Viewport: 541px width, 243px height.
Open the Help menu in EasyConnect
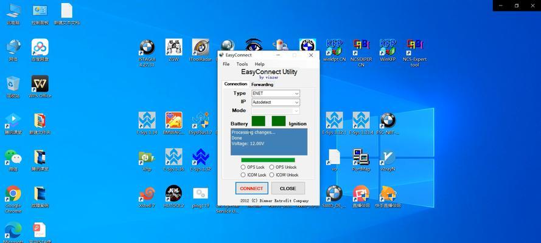pos(259,64)
